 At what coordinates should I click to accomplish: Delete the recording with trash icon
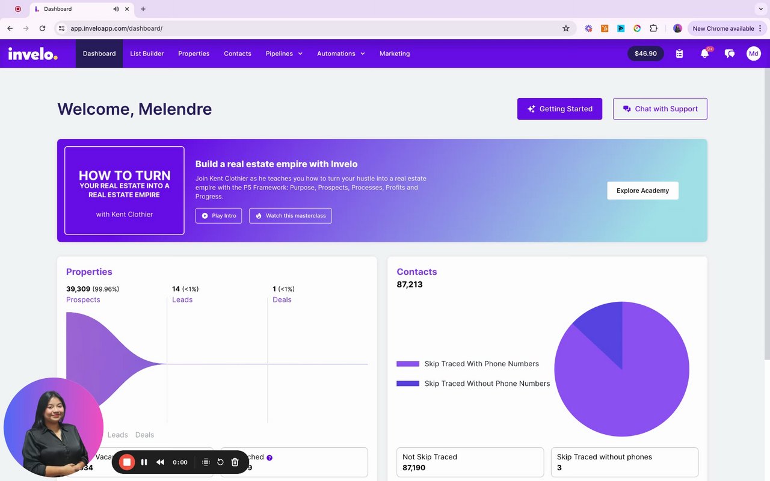(235, 462)
